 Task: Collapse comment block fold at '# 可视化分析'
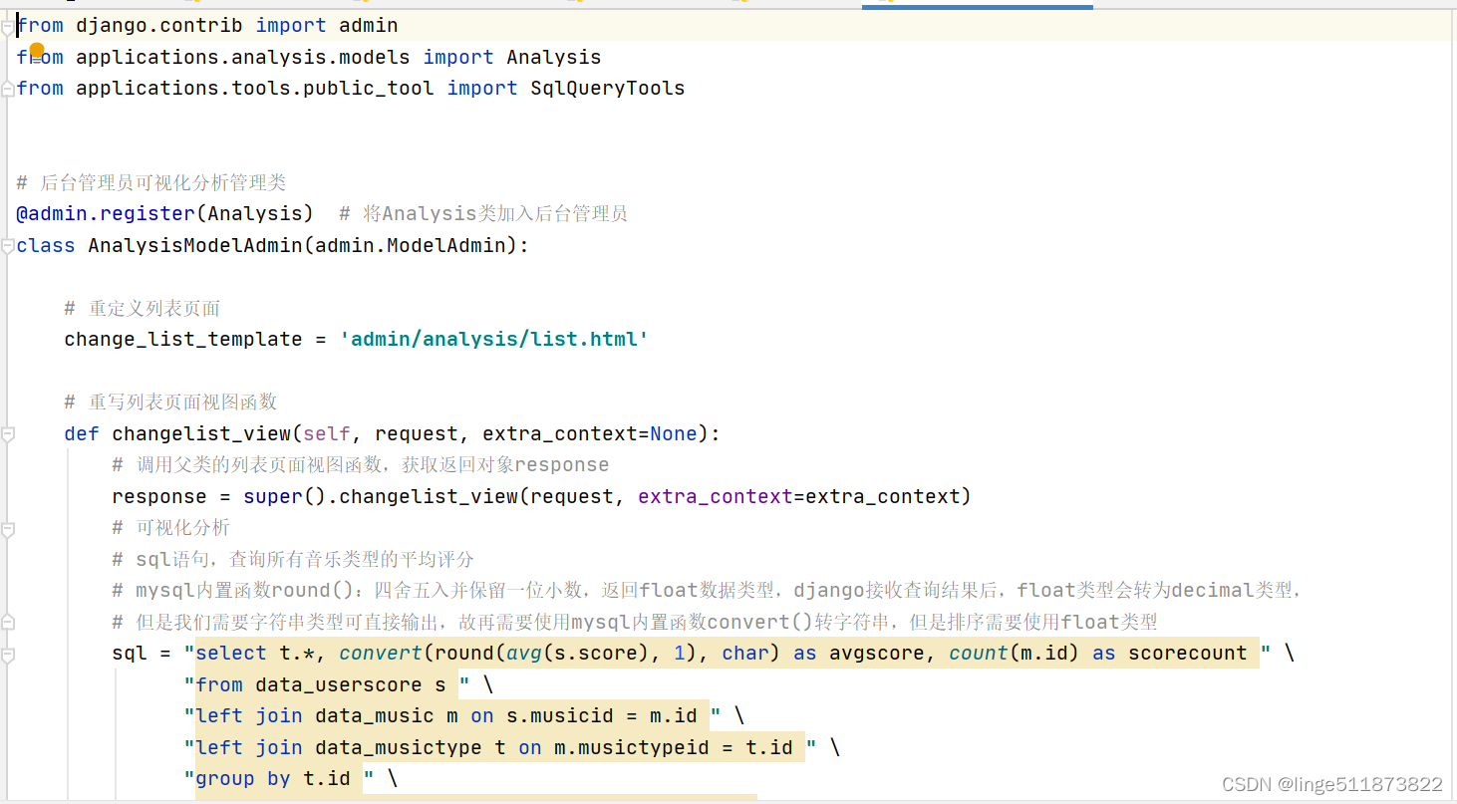tap(8, 528)
